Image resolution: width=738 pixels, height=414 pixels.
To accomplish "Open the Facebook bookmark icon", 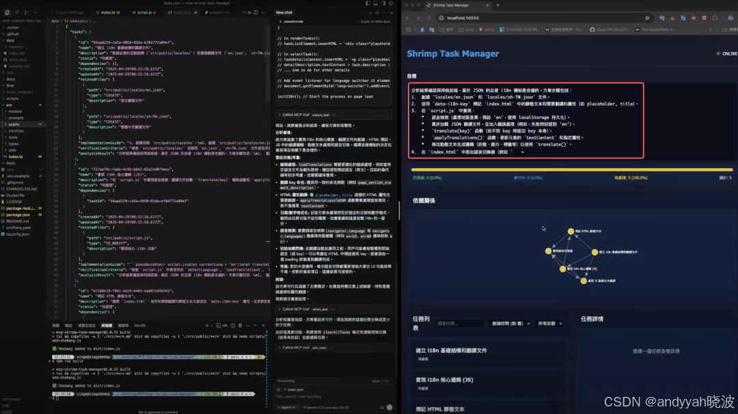I will 422,29.
